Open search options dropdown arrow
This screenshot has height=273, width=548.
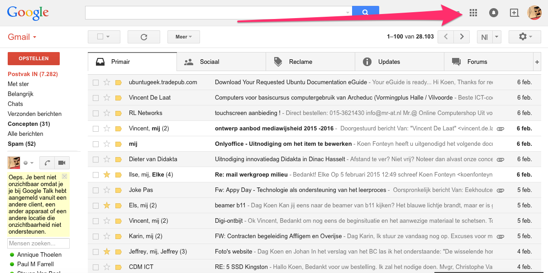tap(348, 13)
